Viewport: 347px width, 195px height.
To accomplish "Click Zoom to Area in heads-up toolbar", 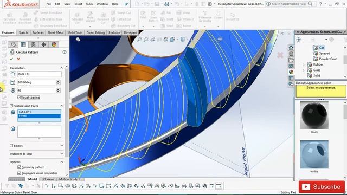I will point(146,40).
